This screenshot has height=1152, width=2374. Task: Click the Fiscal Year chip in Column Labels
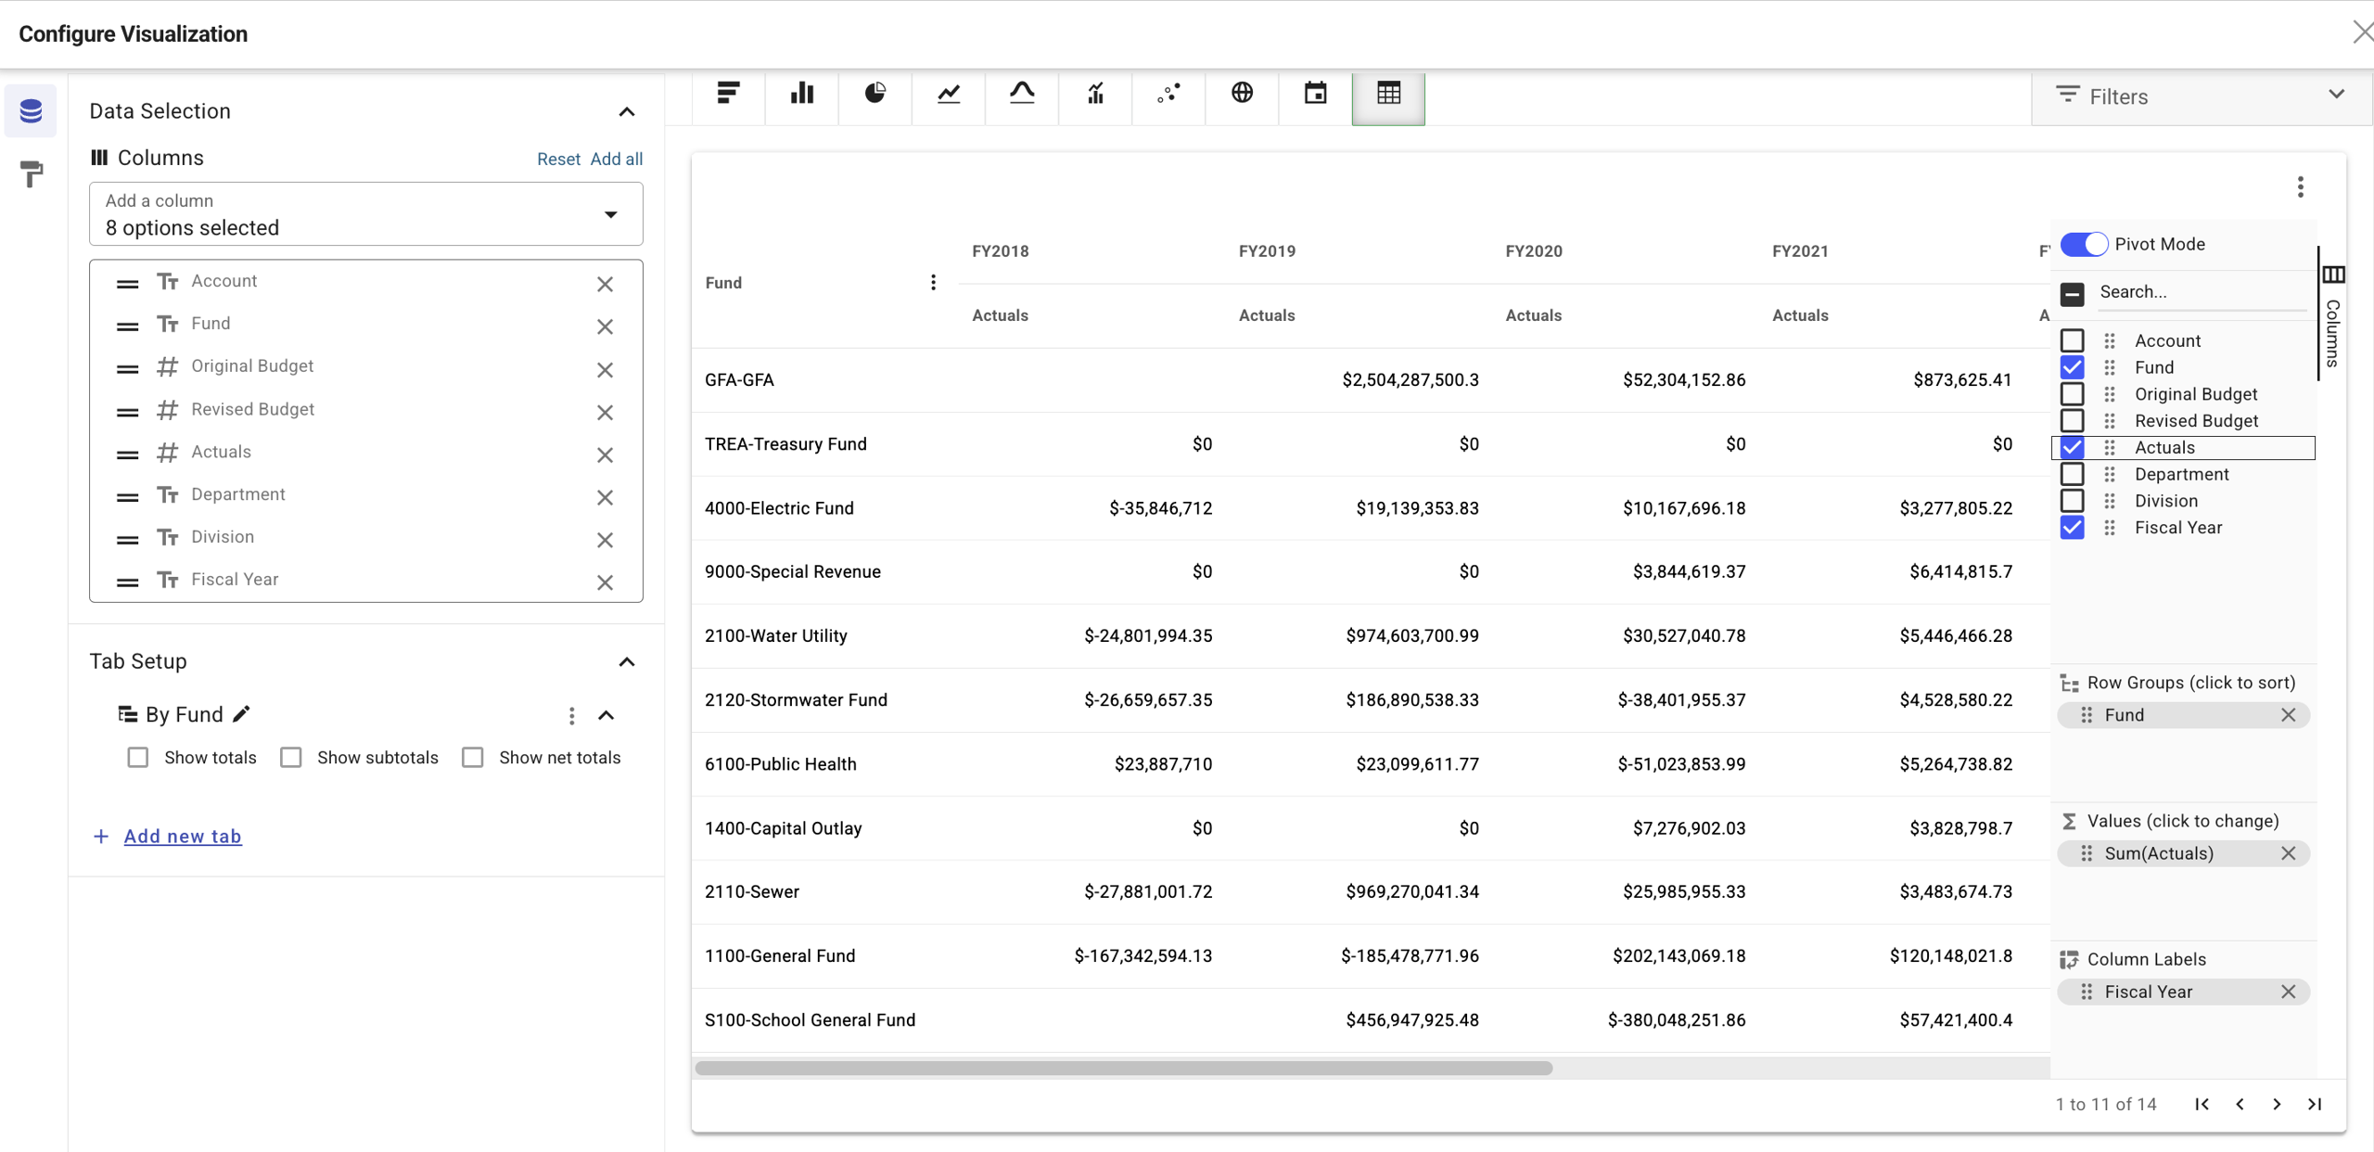tap(2183, 992)
